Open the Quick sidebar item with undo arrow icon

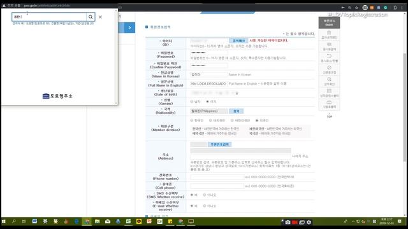[329, 58]
